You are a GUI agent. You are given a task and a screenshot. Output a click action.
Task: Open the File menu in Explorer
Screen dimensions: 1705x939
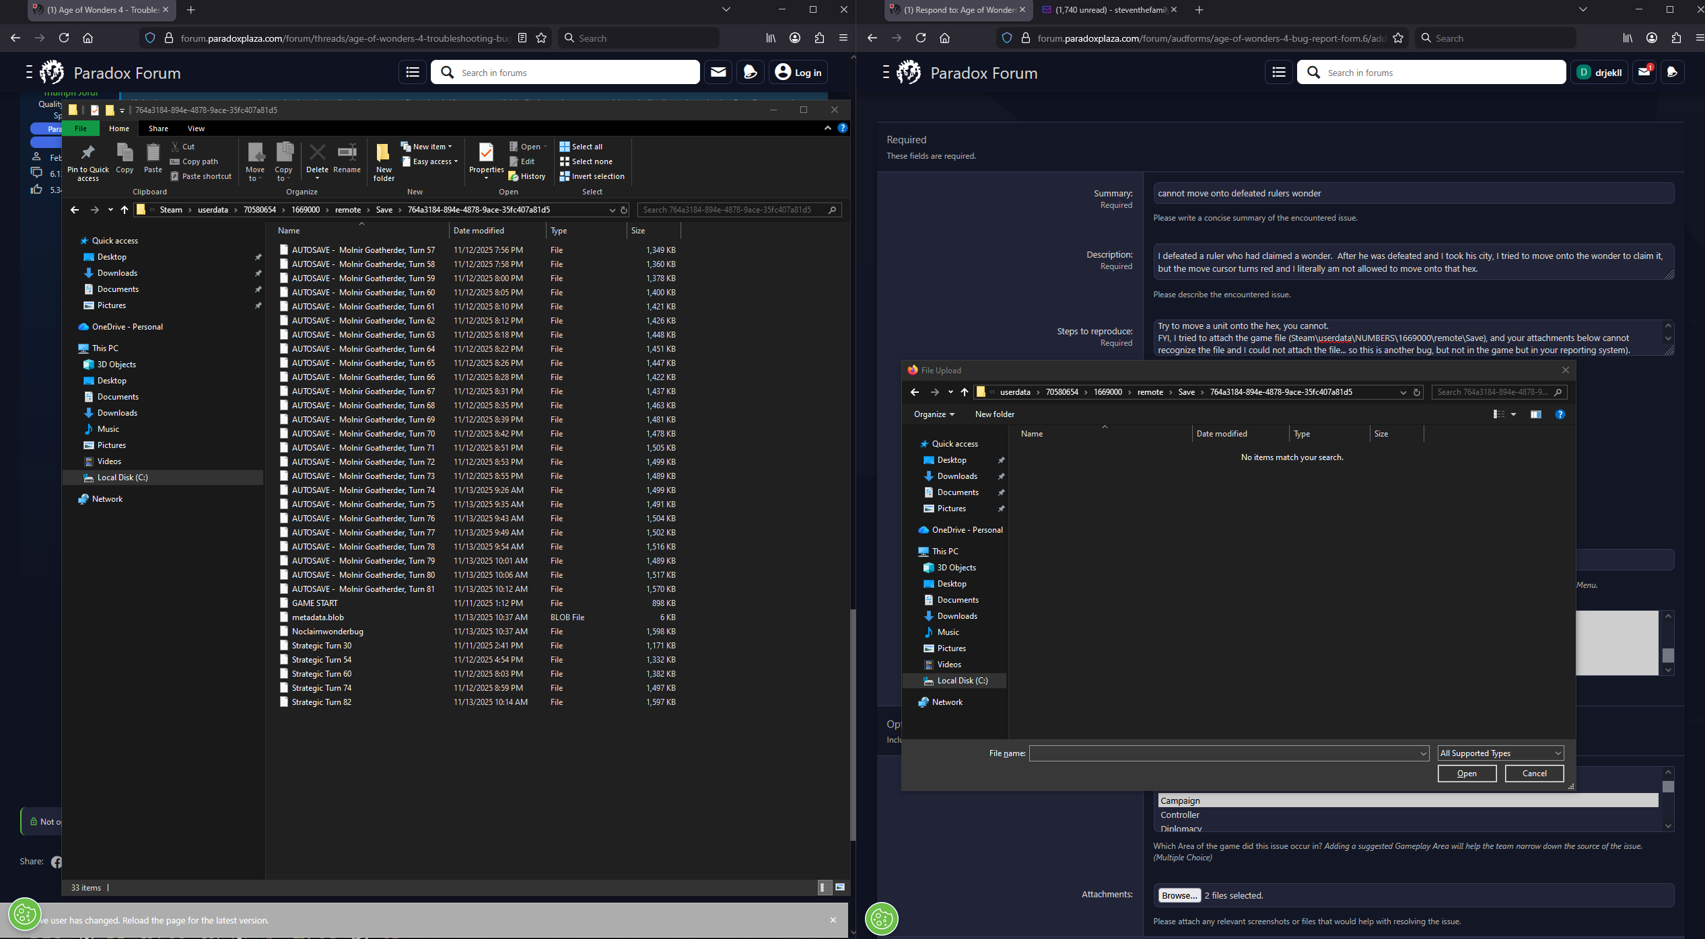[80, 128]
